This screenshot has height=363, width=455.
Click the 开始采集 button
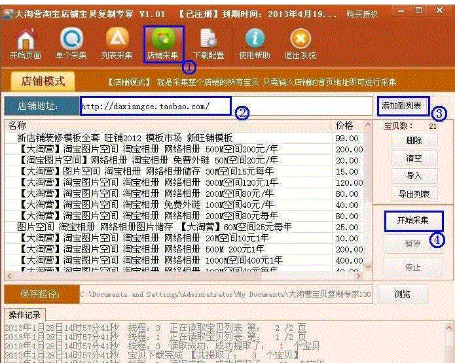pyautogui.click(x=413, y=221)
